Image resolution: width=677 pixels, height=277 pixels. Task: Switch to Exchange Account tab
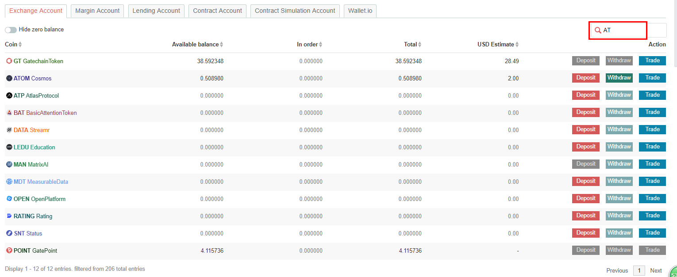pyautogui.click(x=36, y=11)
